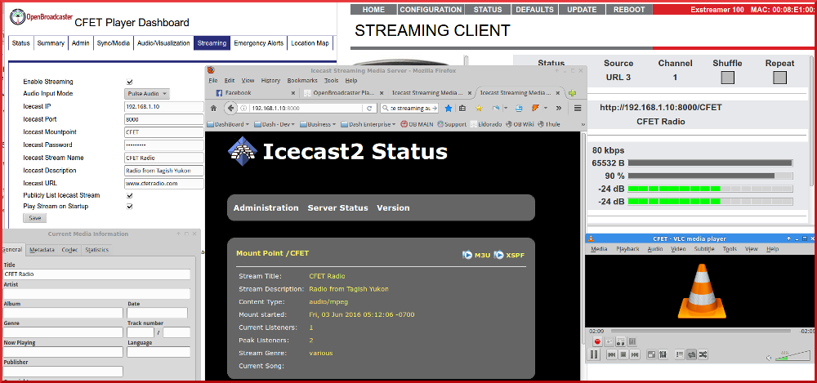Open Icecast Version link
The width and height of the screenshot is (817, 383).
coord(393,208)
